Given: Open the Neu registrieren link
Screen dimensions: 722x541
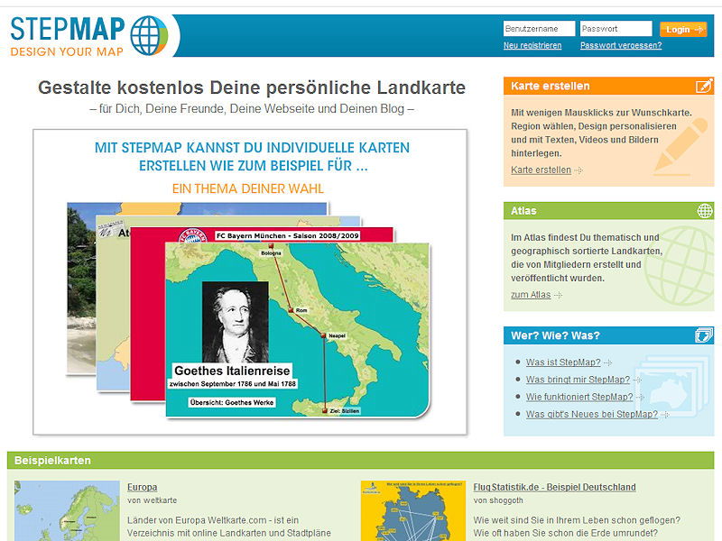Looking at the screenshot, I should [532, 45].
